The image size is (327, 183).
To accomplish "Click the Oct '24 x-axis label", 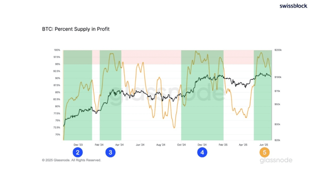I will pos(181,145).
